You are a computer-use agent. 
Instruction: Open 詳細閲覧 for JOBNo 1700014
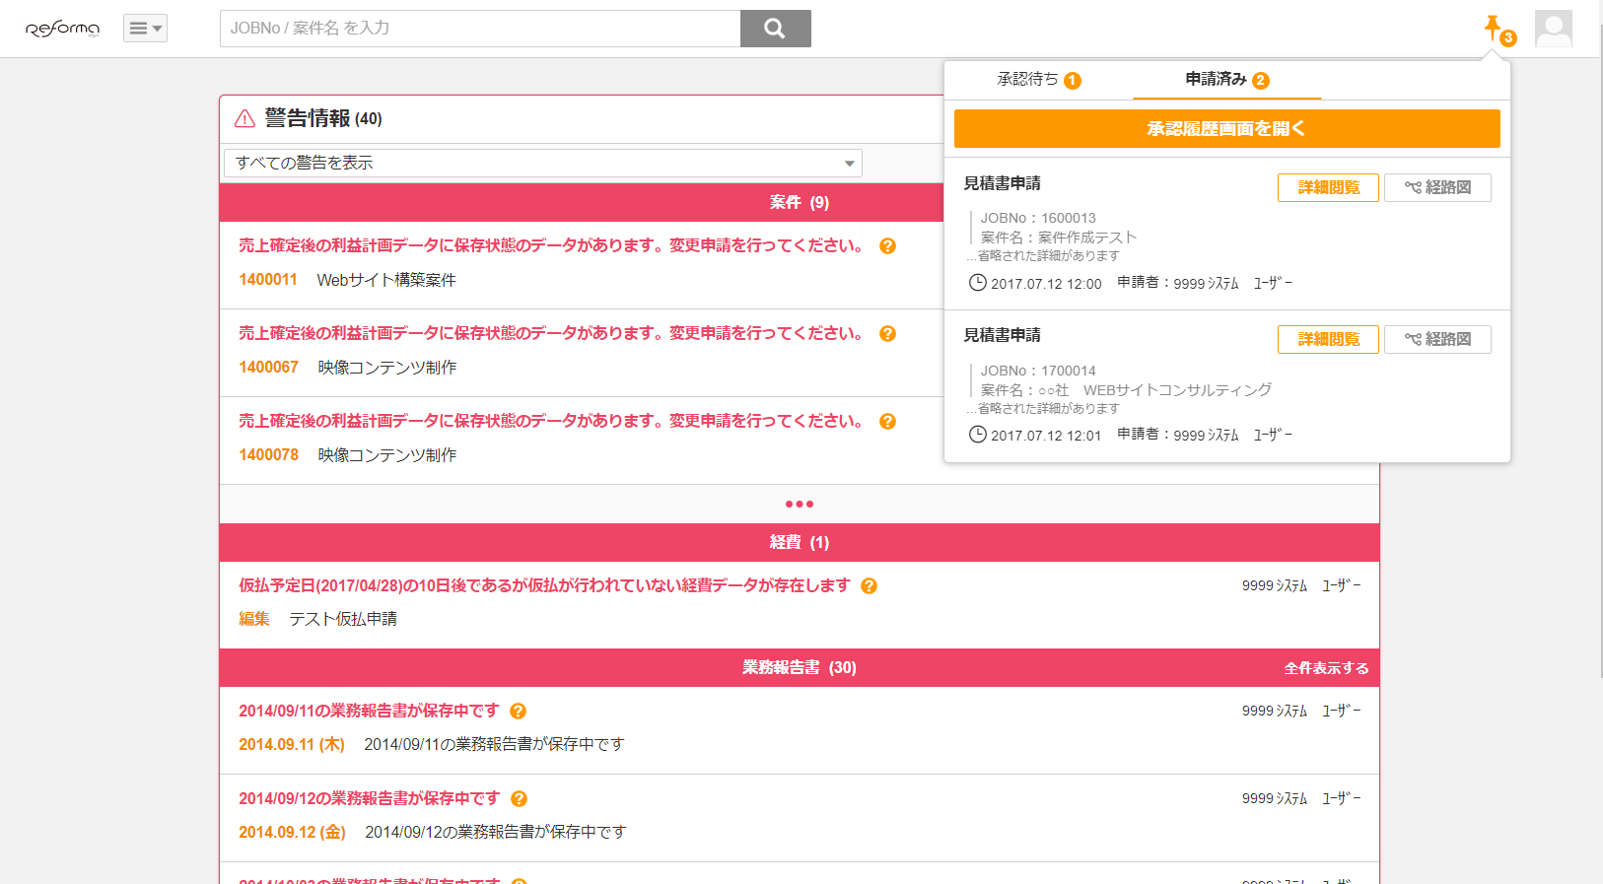pyautogui.click(x=1327, y=339)
